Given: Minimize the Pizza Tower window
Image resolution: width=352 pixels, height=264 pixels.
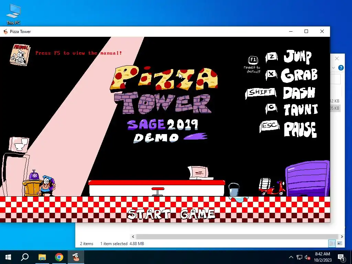Looking at the screenshot, I should pos(291,31).
